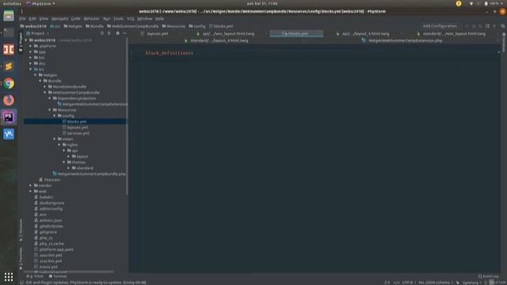
Task: Click the Project panel settings gear icon
Action: tap(117, 33)
